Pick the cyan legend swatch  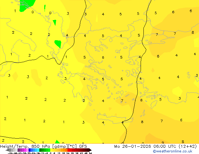pos(38,150)
